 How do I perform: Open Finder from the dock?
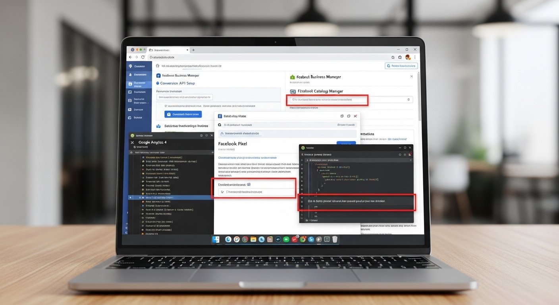(216, 239)
